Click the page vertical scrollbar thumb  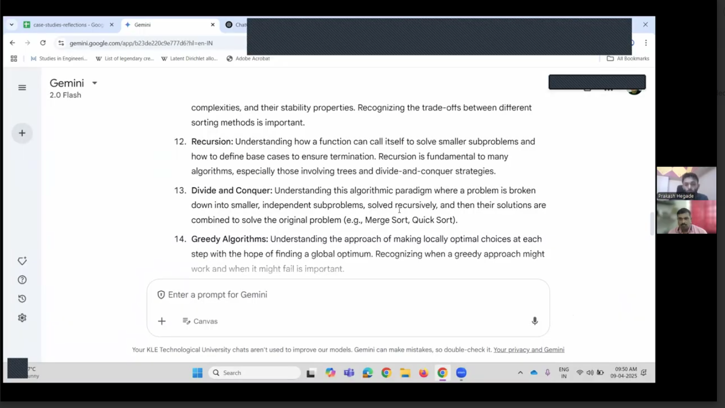pyautogui.click(x=652, y=224)
